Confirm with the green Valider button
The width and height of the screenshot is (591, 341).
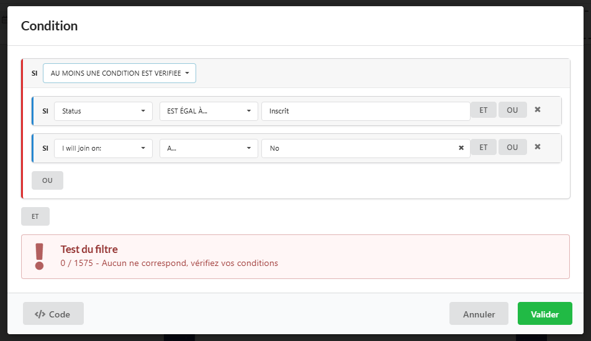544,314
